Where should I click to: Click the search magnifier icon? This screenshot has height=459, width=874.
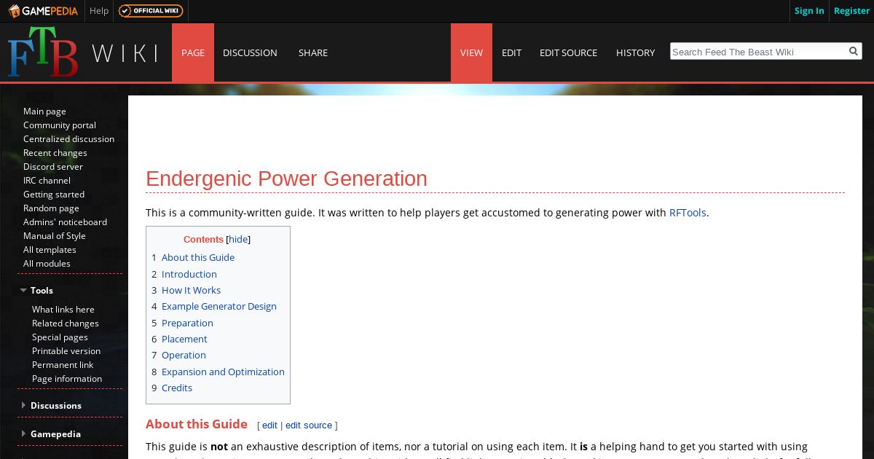click(x=854, y=51)
